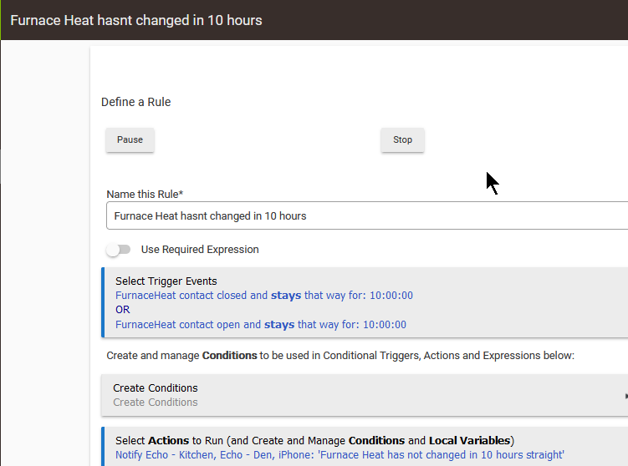Viewport: 628px width, 466px height.
Task: Open the Select Trigger Events section
Action: [166, 281]
